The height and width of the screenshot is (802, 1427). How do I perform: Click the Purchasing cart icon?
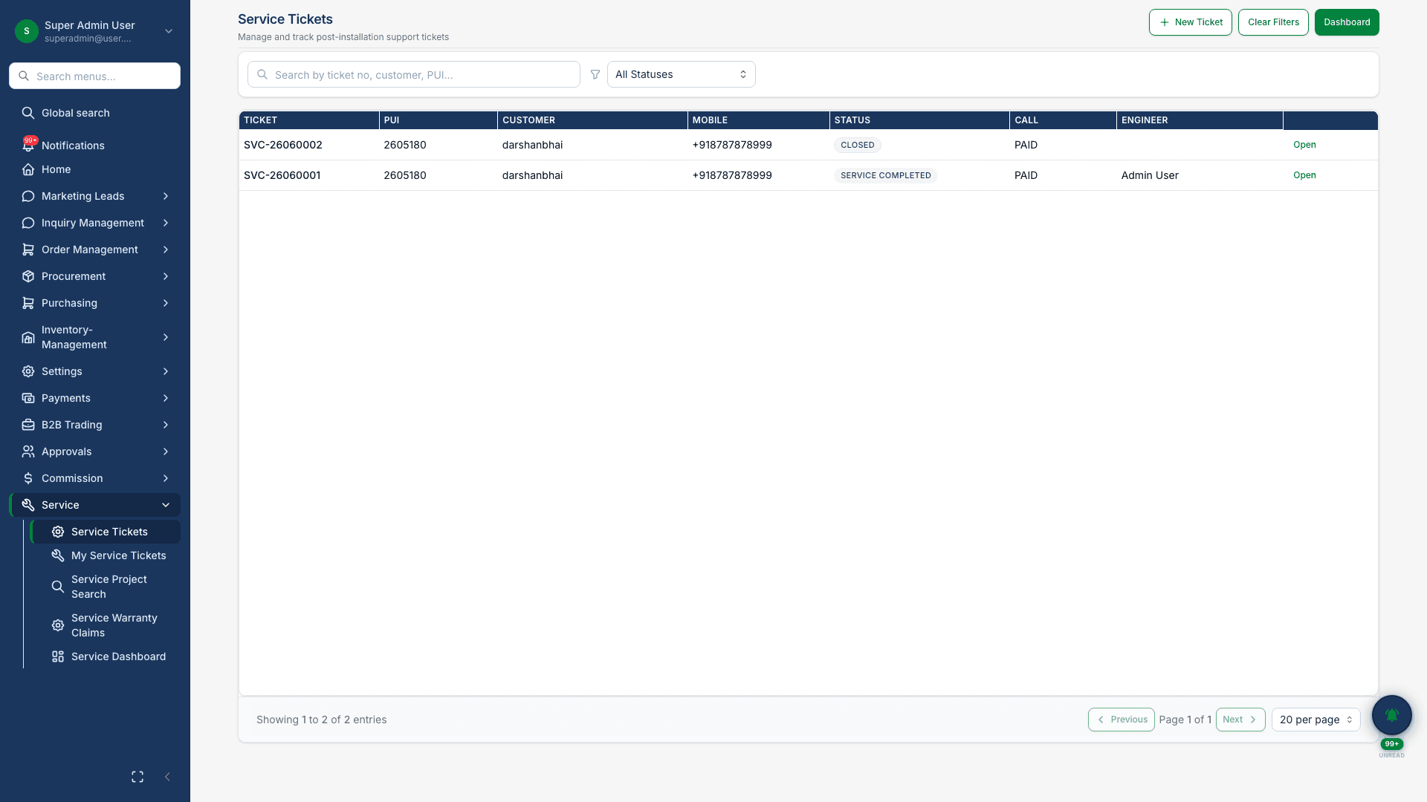[28, 303]
